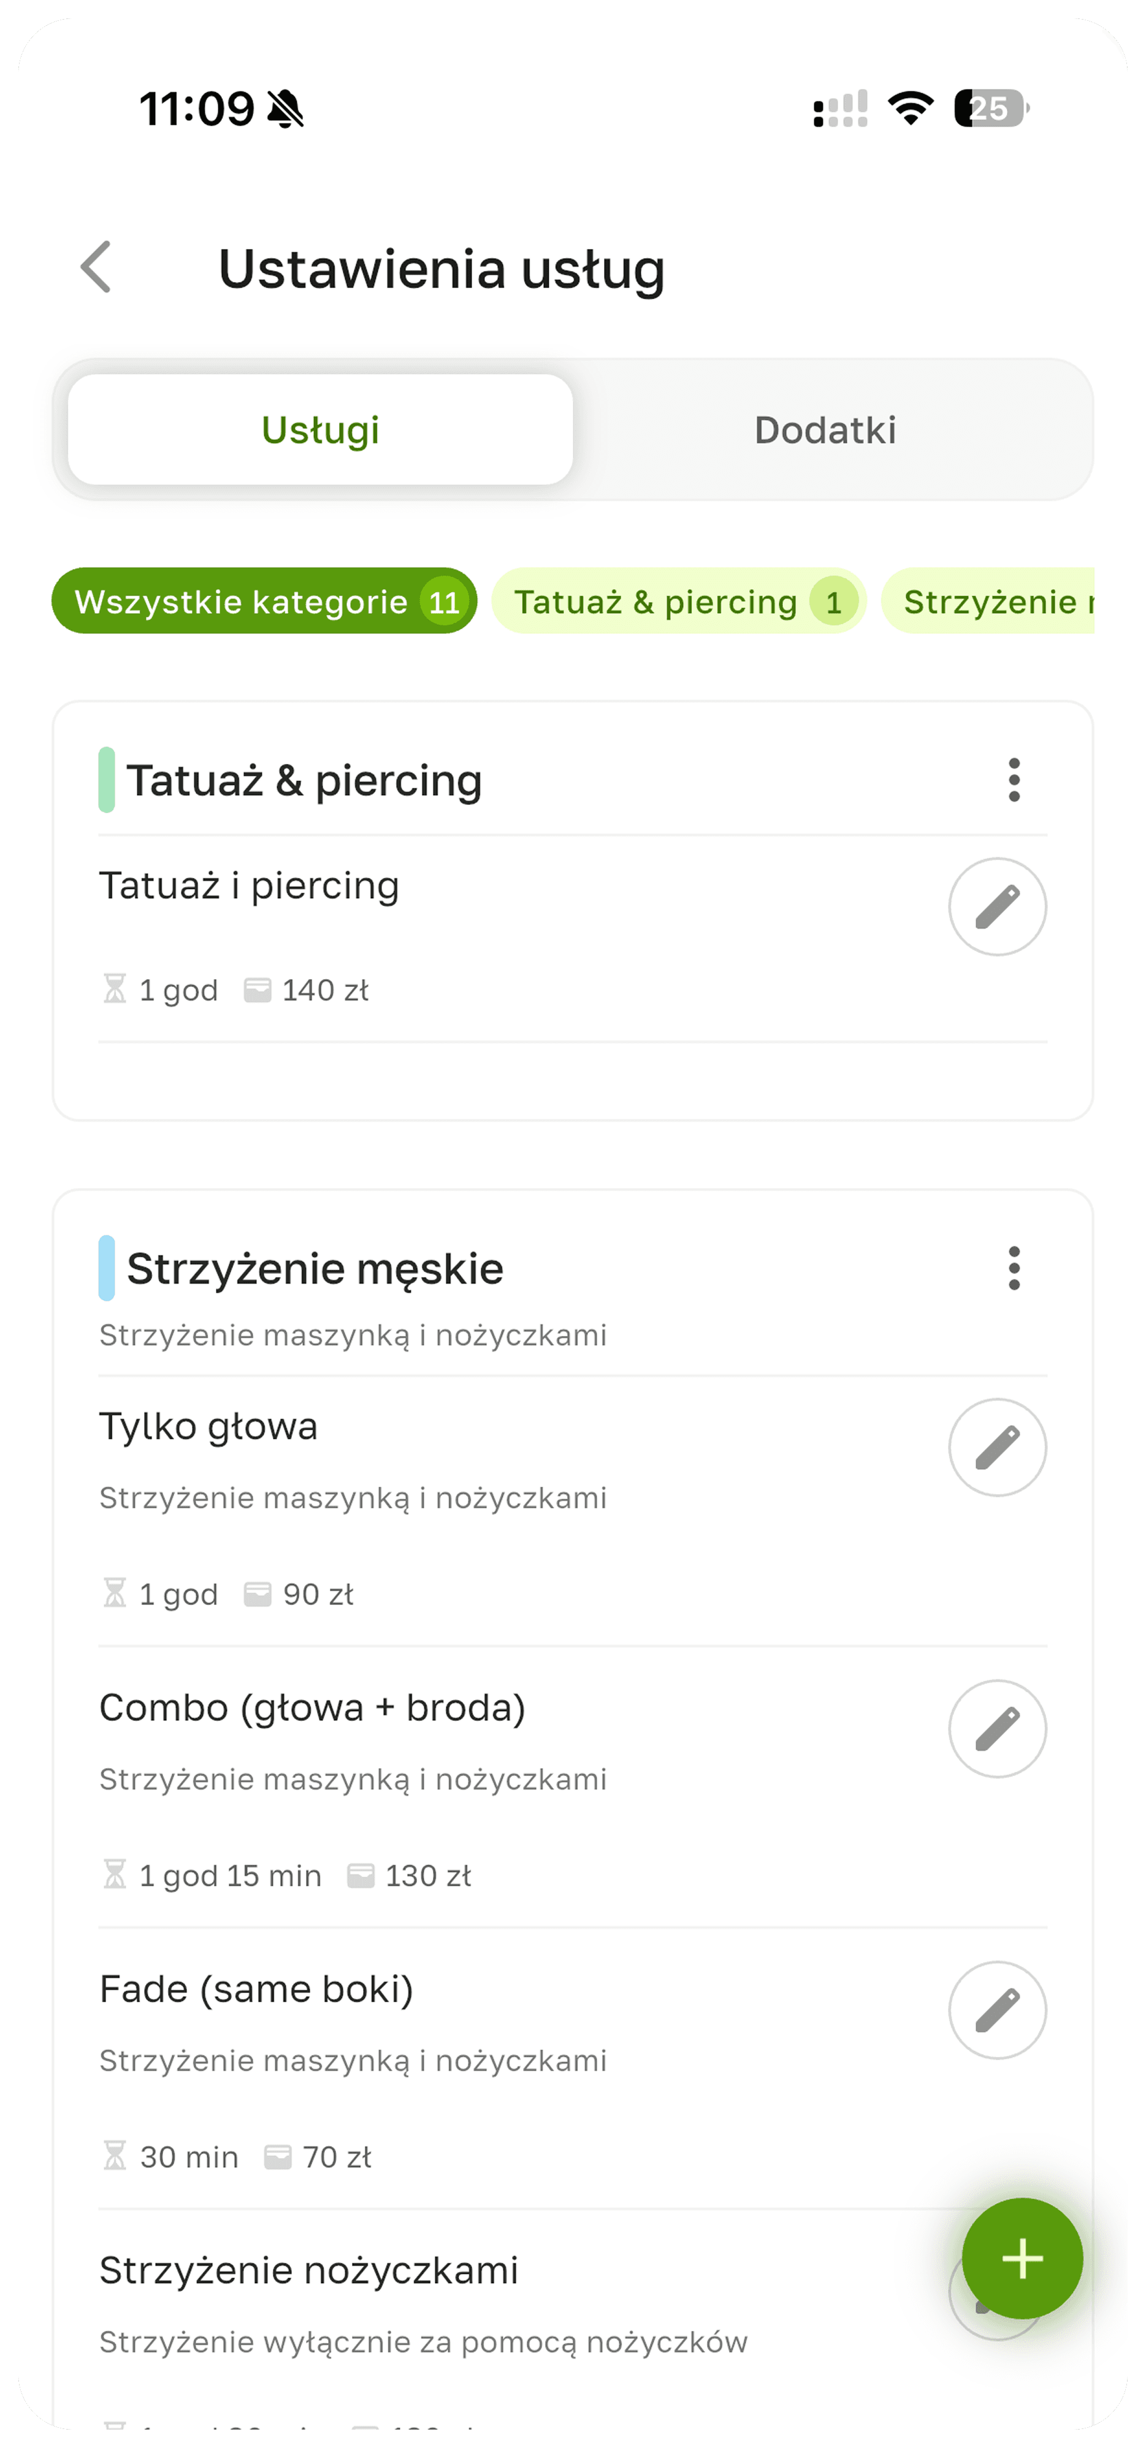Tap the green color bar of Tatuaż & piercing

[107, 780]
